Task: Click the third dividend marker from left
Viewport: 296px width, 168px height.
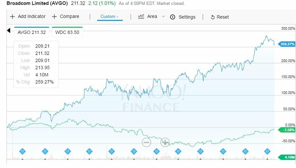Action: tap(67, 151)
